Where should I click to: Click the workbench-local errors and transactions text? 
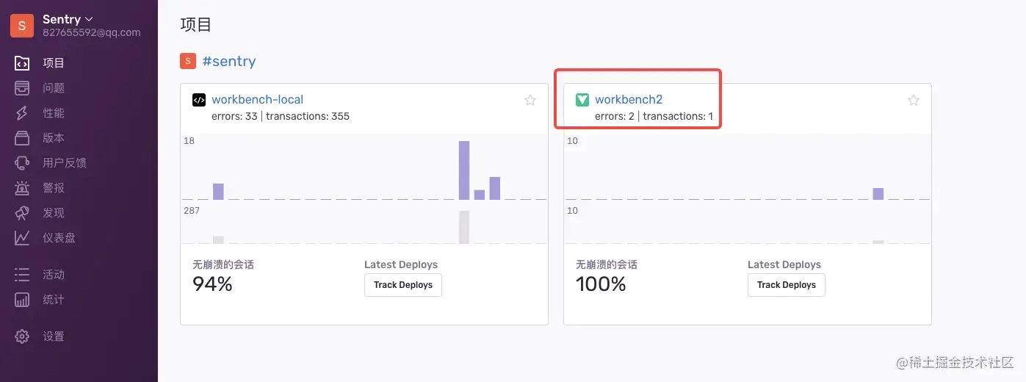281,116
